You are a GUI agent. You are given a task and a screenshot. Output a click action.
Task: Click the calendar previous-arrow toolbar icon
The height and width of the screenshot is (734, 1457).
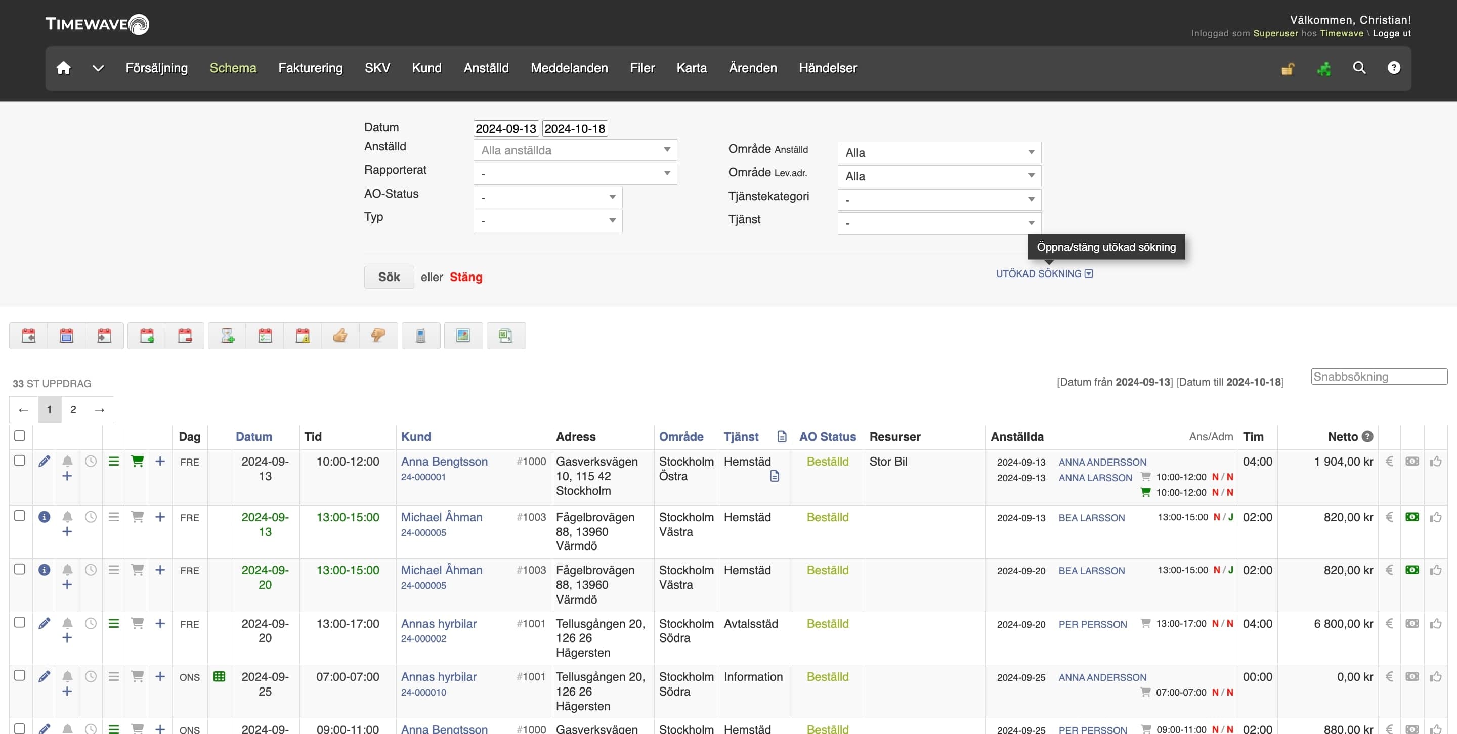pos(28,336)
